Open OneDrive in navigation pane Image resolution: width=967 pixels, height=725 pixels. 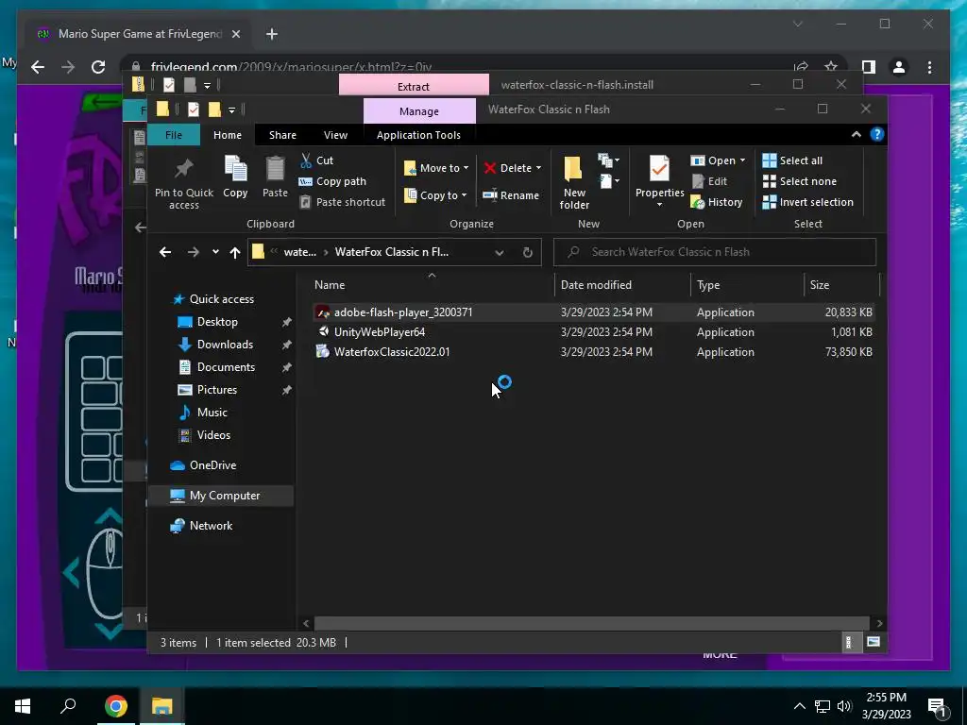click(212, 465)
